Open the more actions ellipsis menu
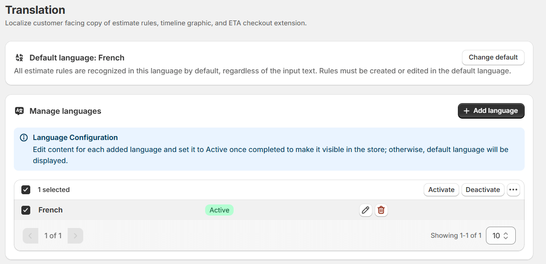Screen dimensions: 546x264 [513, 189]
